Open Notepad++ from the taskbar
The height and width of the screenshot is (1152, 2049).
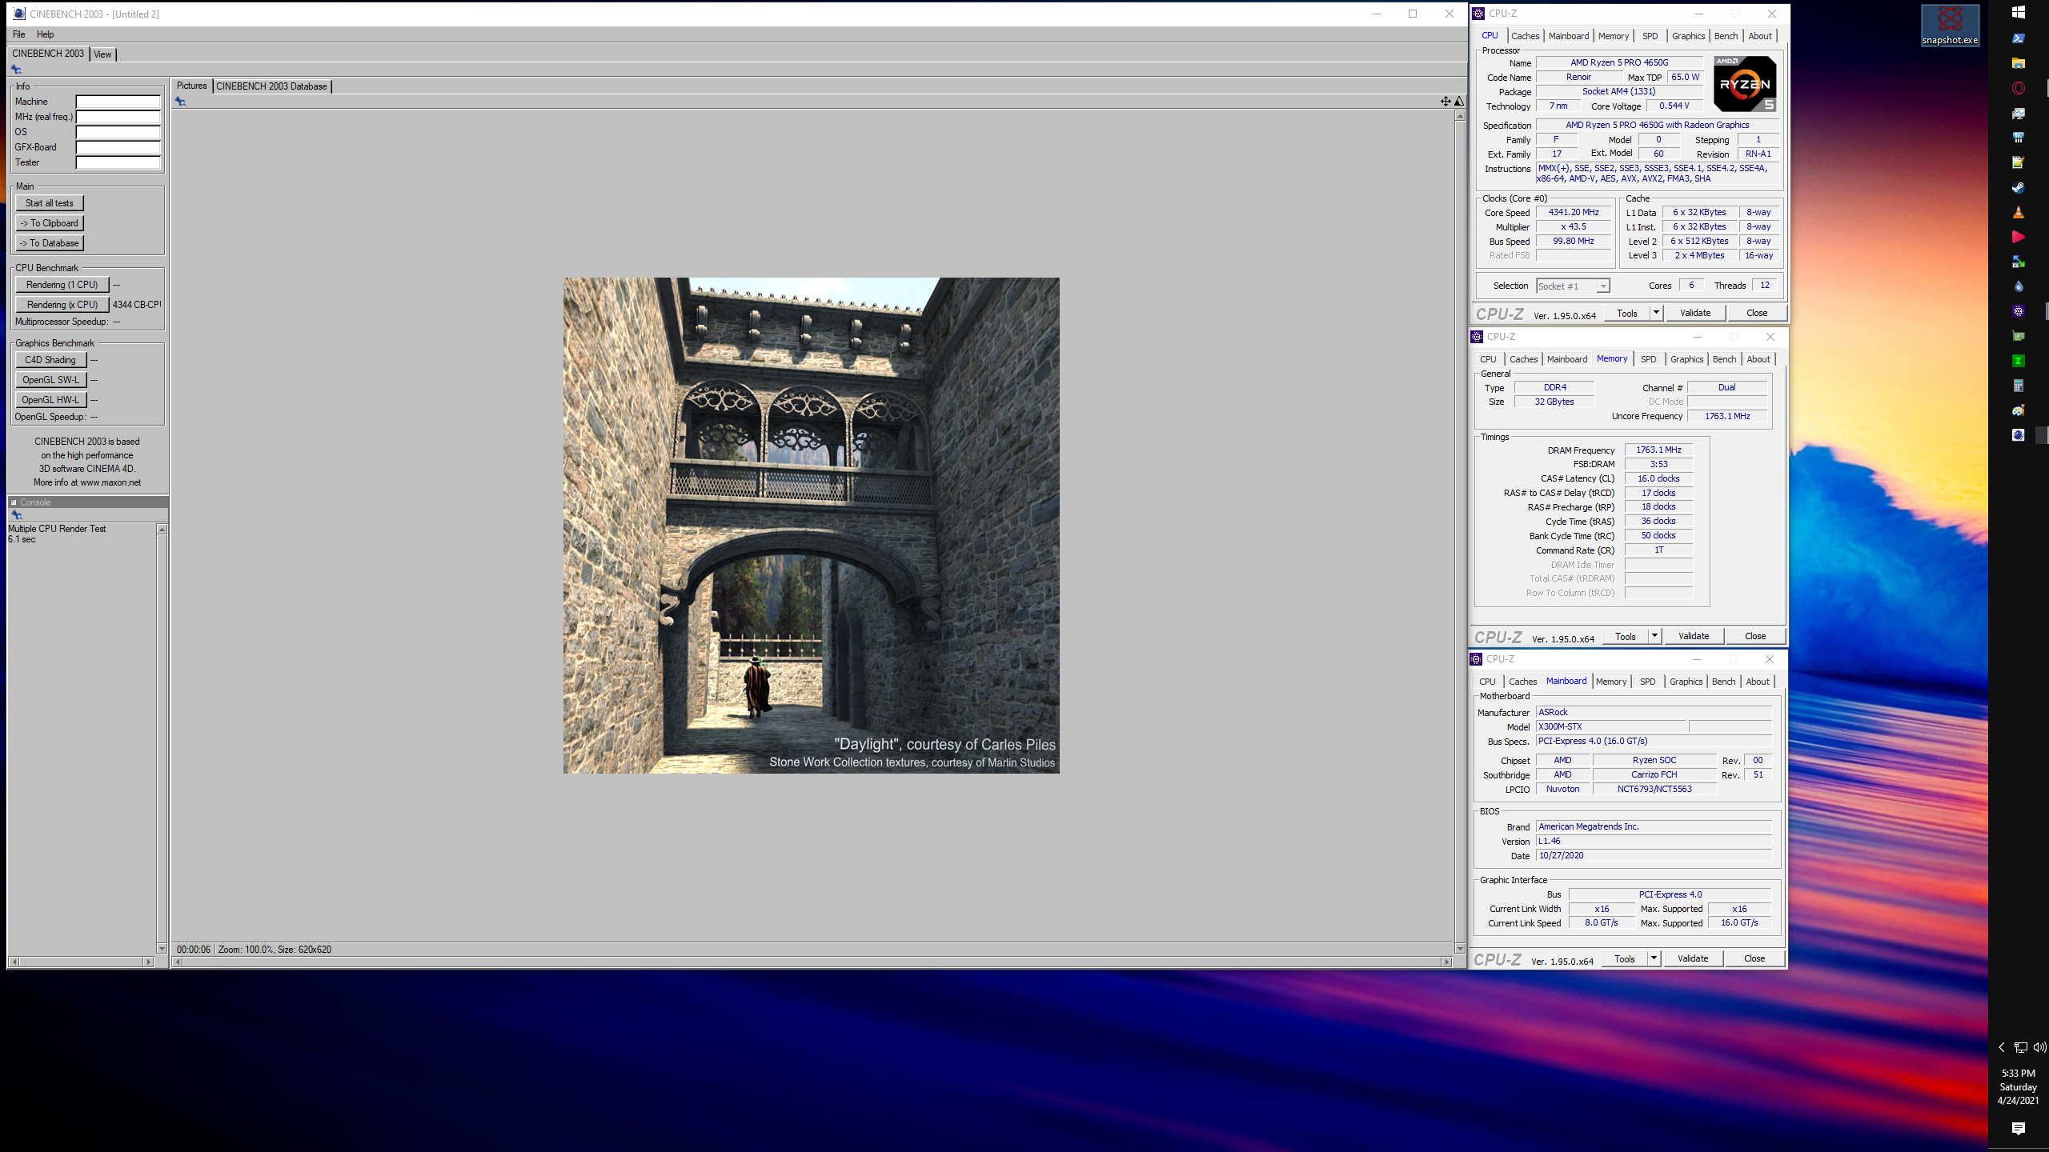coord(2019,162)
